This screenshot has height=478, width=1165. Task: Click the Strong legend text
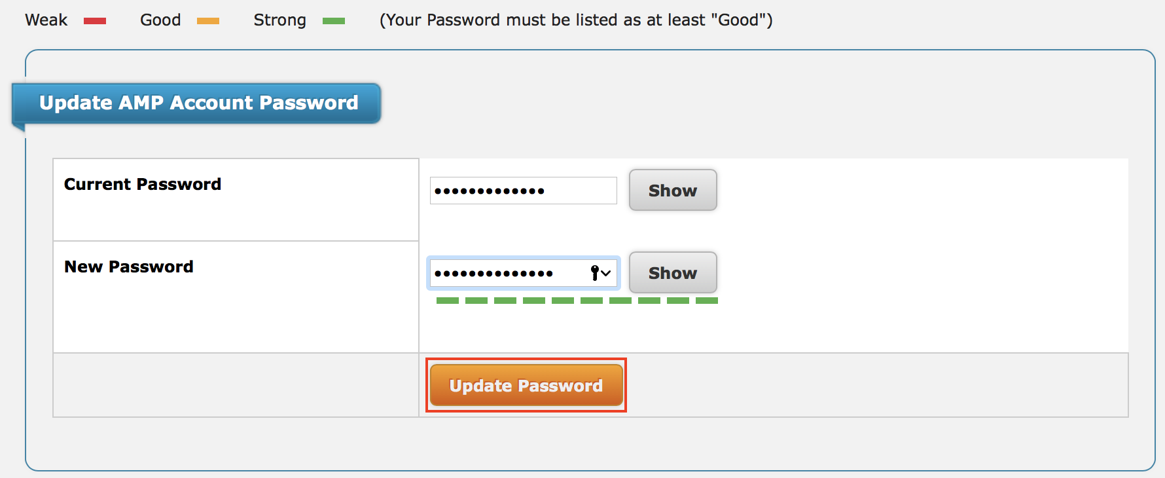click(x=279, y=20)
